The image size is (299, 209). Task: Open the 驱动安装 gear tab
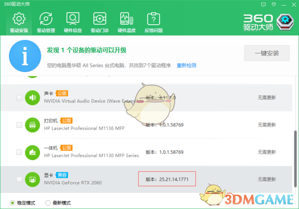tap(19, 23)
